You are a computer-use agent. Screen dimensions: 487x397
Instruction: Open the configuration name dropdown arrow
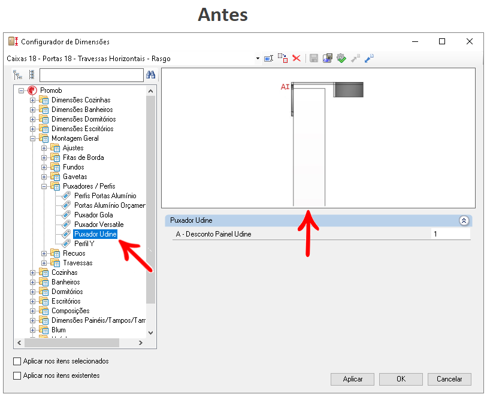[x=258, y=58]
